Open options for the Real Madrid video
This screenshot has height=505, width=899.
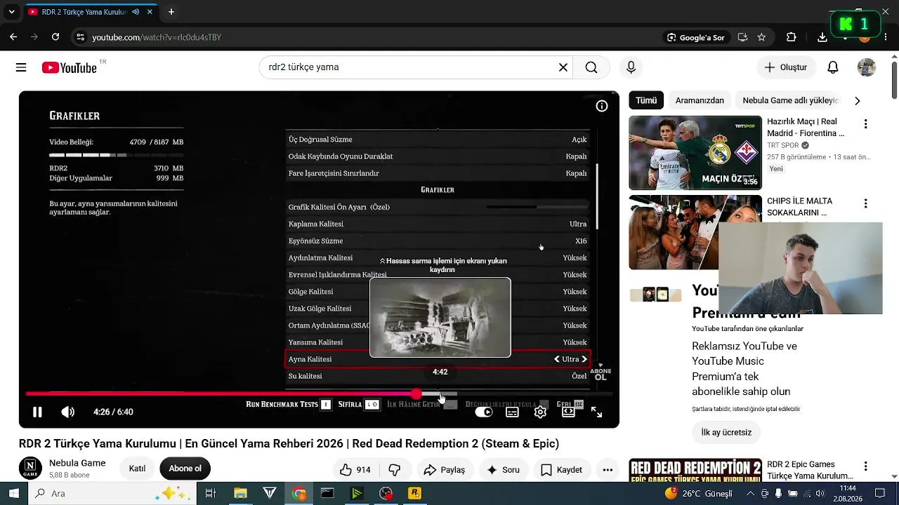(865, 124)
